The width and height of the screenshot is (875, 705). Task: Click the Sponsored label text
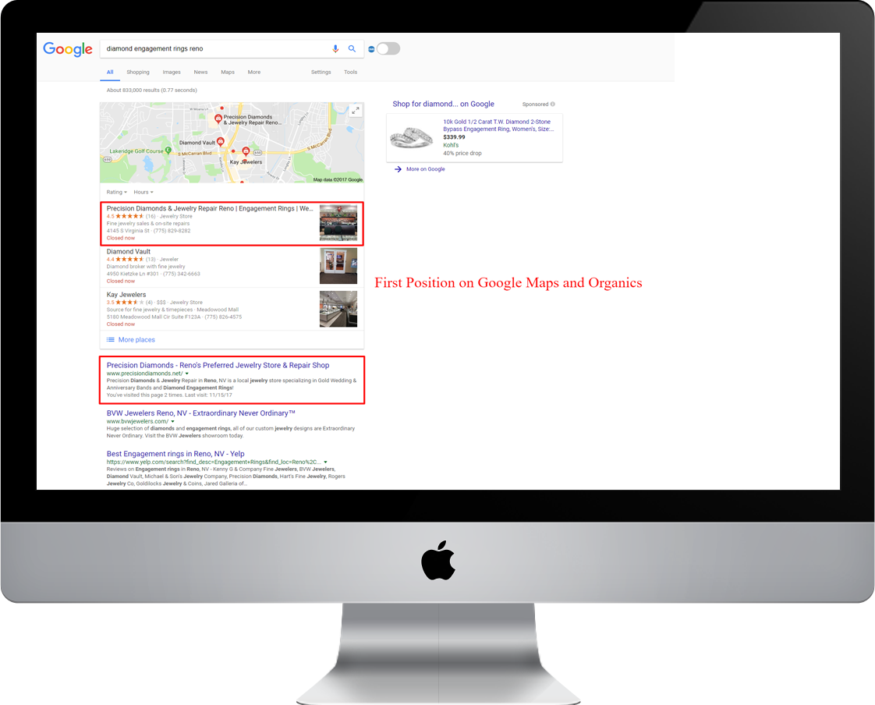[x=535, y=105]
